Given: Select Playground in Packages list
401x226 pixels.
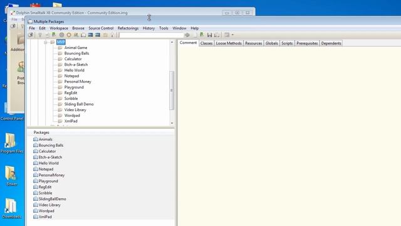Looking at the screenshot, I should click(x=48, y=181).
